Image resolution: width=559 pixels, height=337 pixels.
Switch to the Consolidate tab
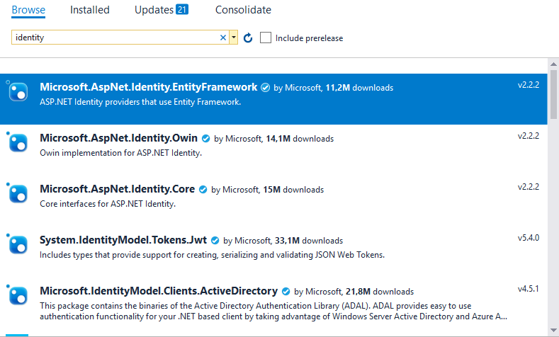tap(243, 10)
